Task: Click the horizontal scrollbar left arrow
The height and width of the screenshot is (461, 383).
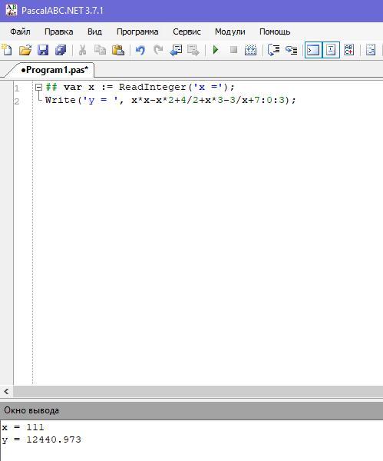Action: click(x=6, y=391)
